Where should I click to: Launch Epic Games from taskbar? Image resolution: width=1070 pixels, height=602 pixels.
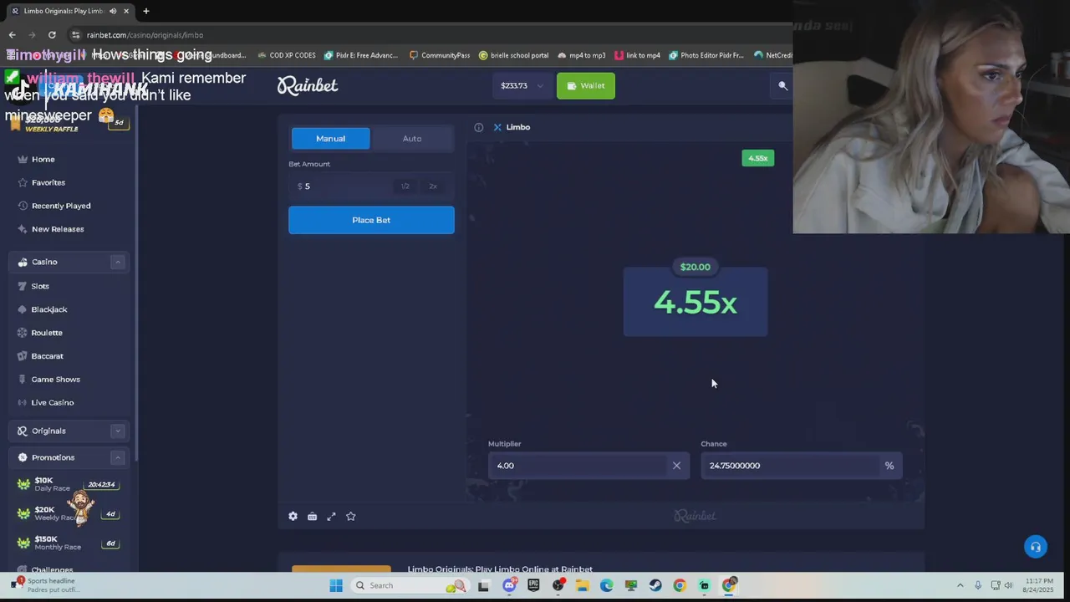[533, 585]
